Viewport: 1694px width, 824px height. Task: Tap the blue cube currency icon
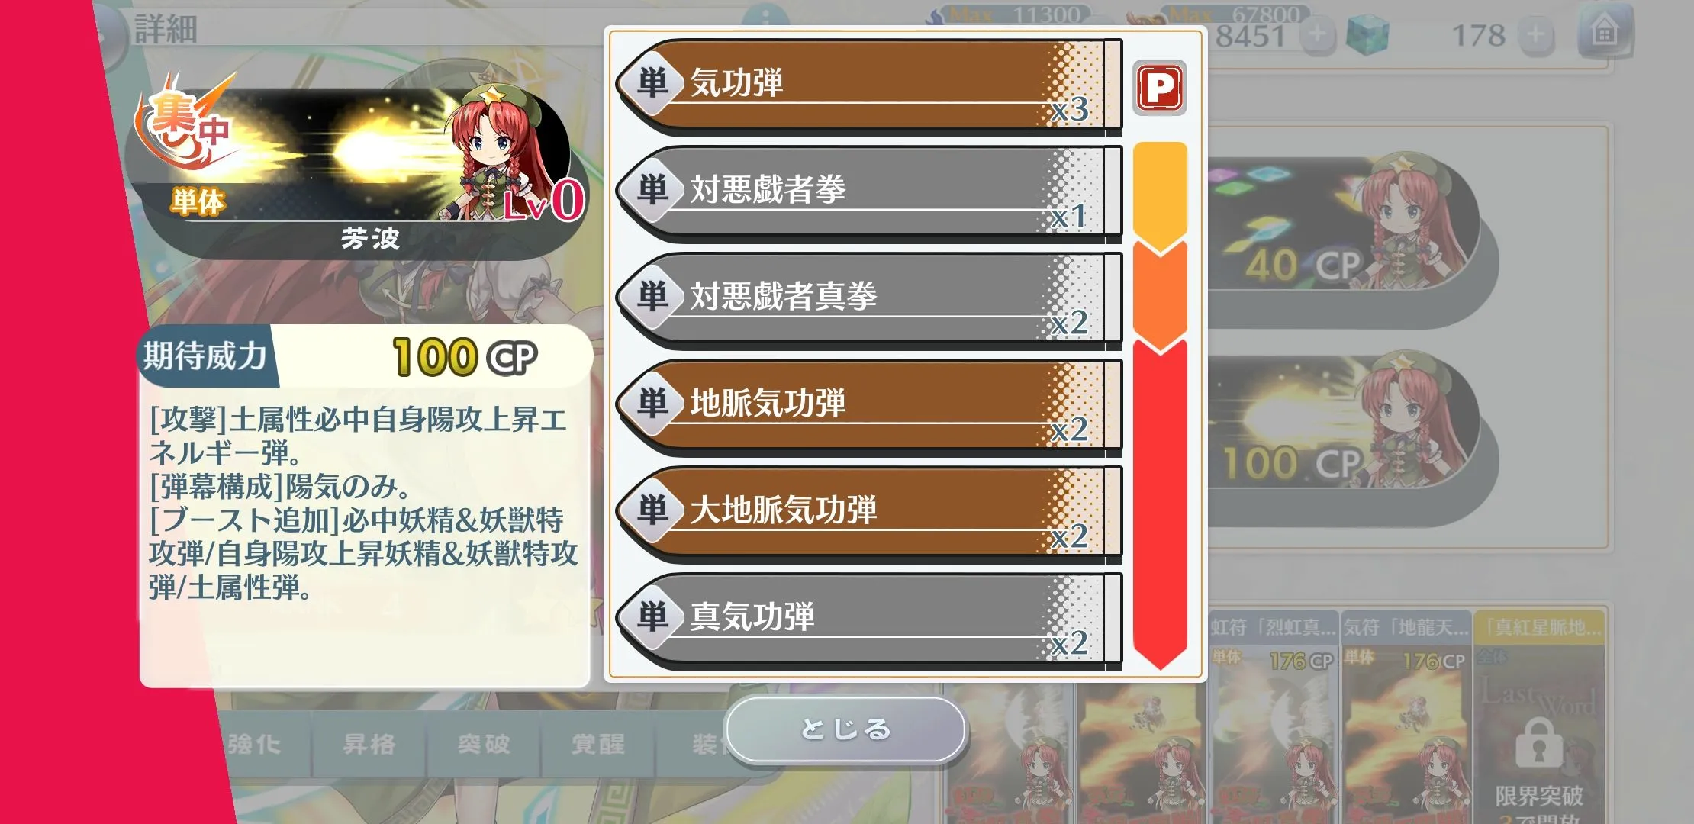tap(1367, 35)
